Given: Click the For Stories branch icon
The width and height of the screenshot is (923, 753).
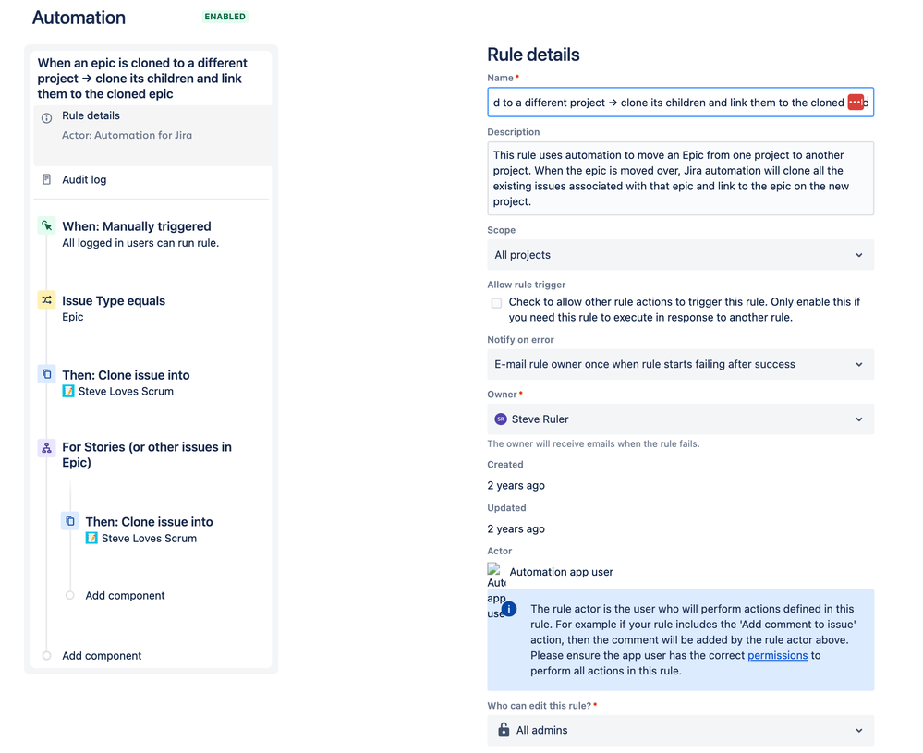Looking at the screenshot, I should pos(46,448).
